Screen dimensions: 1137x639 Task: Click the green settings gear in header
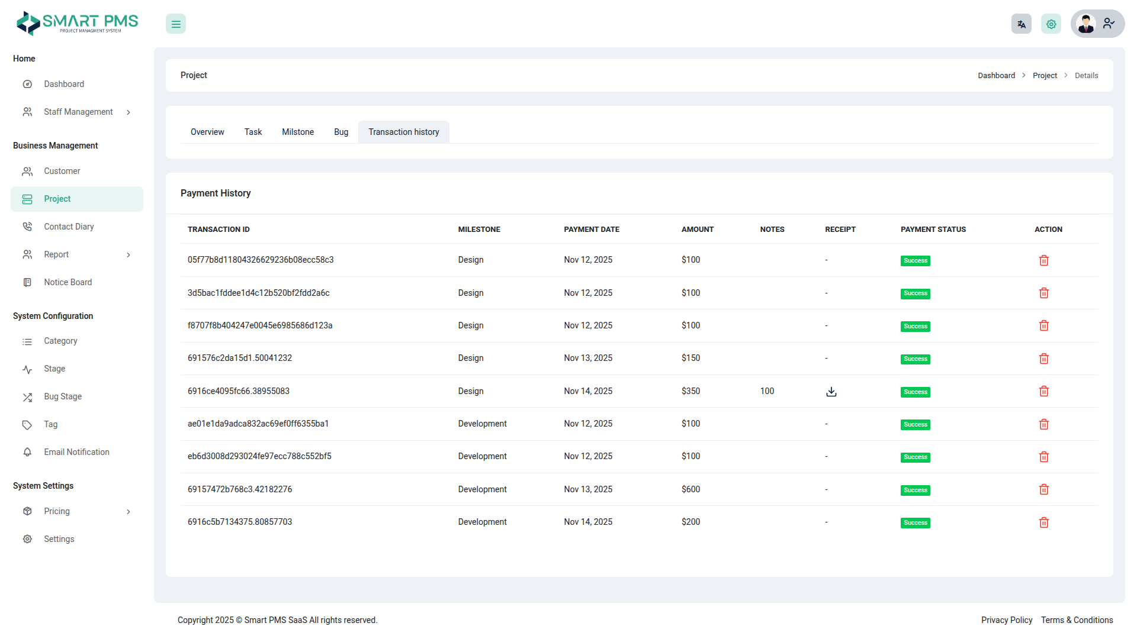click(x=1051, y=24)
